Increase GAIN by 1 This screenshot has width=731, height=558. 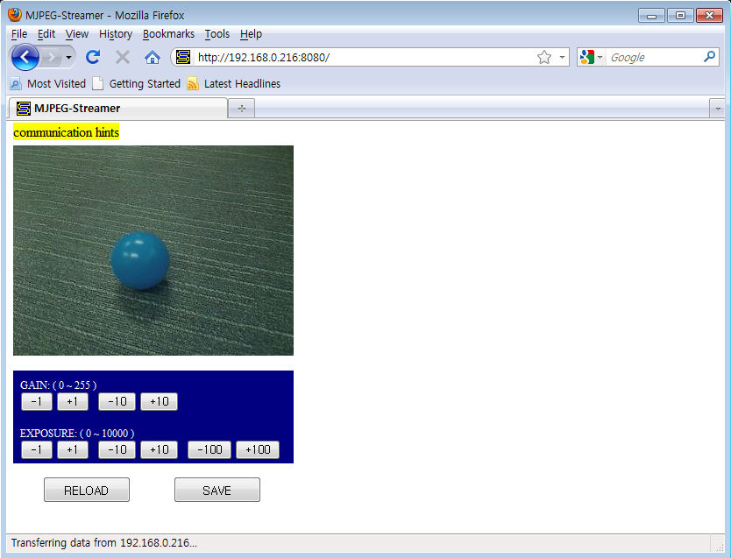(72, 401)
